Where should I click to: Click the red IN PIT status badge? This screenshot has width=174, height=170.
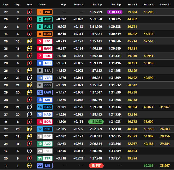pos(96,166)
